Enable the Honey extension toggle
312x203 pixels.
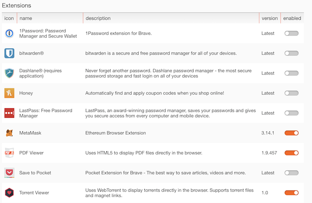coord(291,93)
